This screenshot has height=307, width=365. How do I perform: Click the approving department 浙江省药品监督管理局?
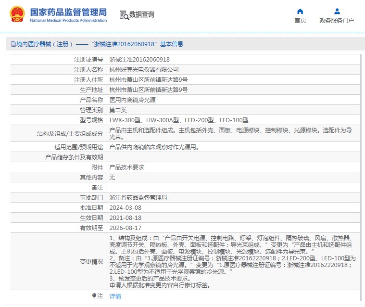pyautogui.click(x=138, y=197)
